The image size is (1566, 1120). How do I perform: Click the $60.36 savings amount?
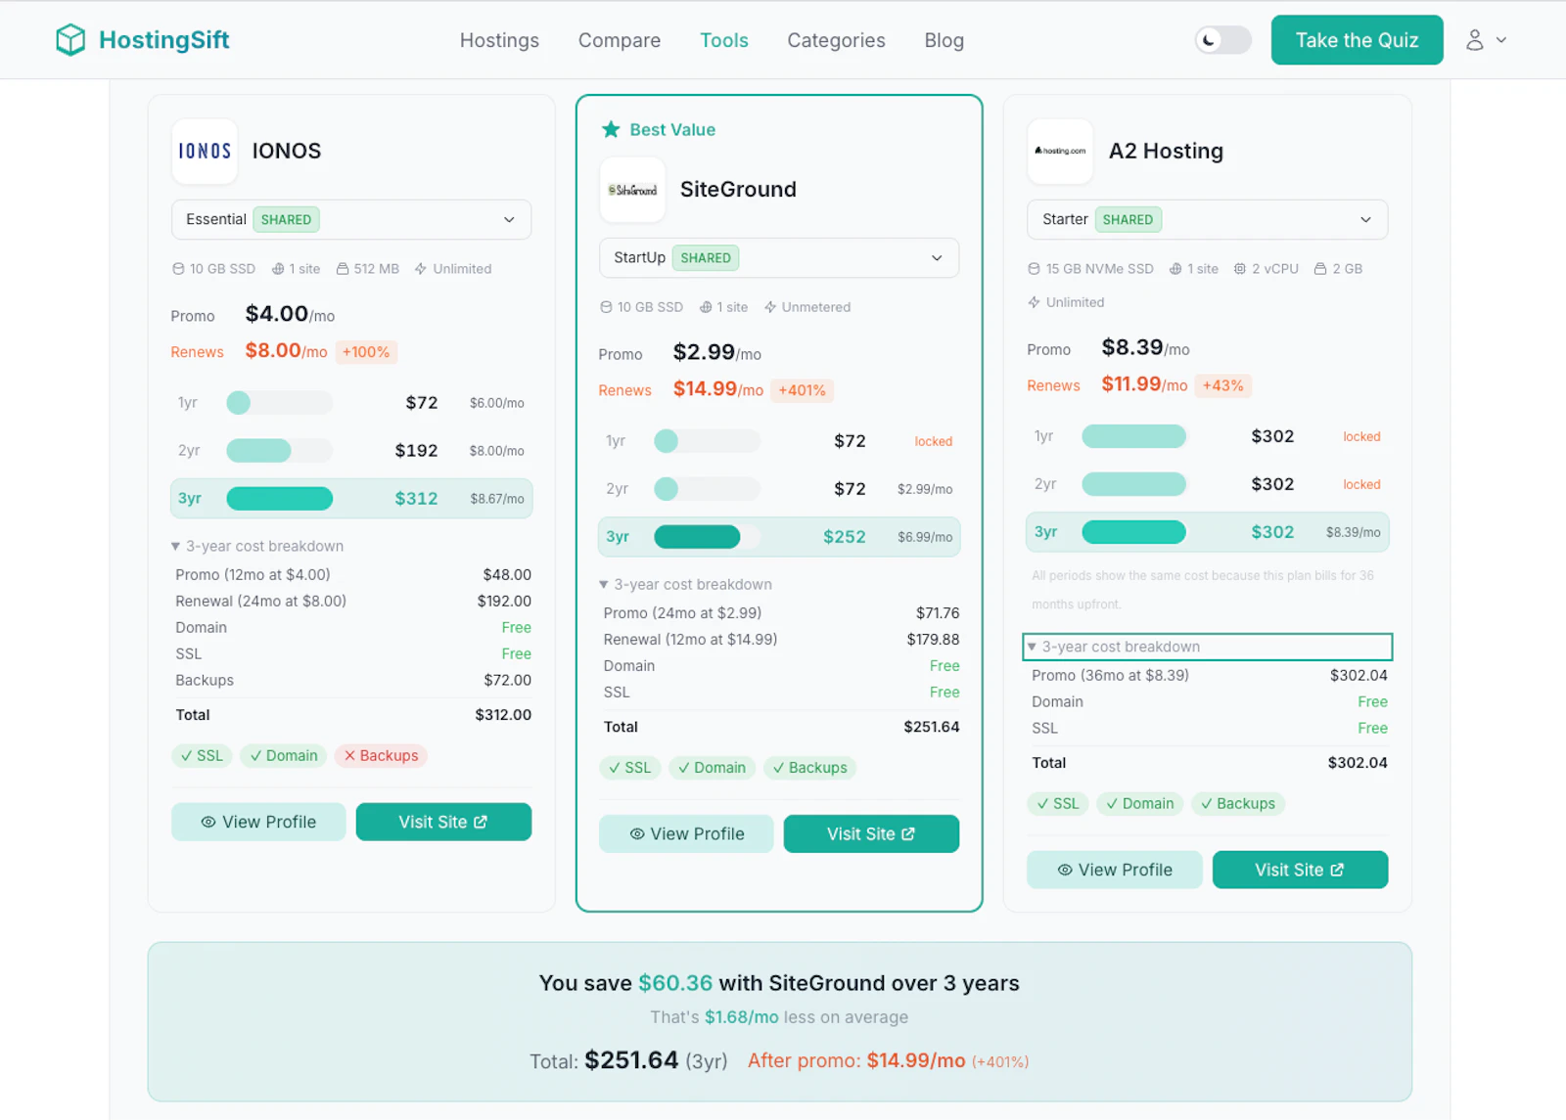pos(675,983)
